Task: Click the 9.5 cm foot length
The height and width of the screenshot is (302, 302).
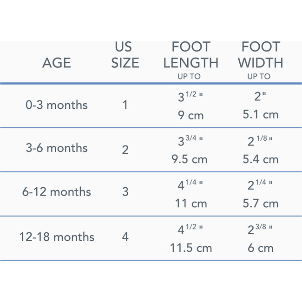Action: (x=190, y=159)
